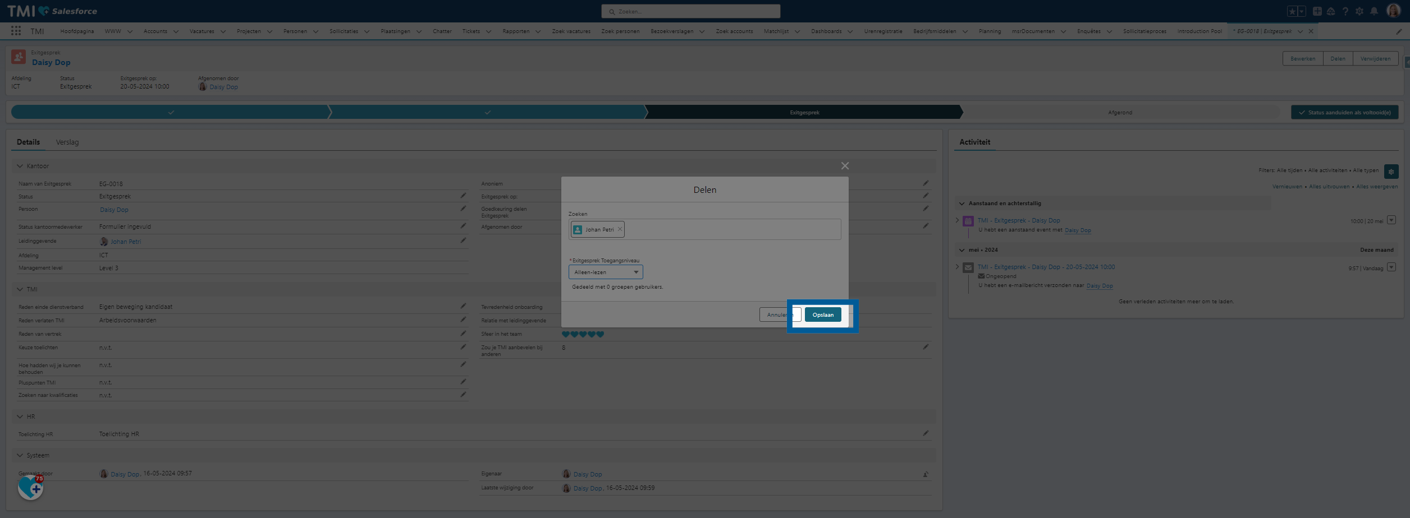1410x518 pixels.
Task: Switch to the Verslag tab
Action: [67, 142]
